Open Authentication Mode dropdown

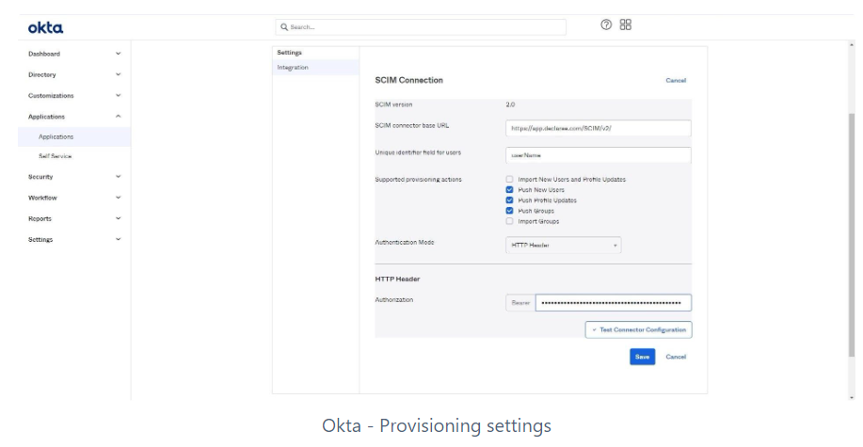[x=563, y=245]
